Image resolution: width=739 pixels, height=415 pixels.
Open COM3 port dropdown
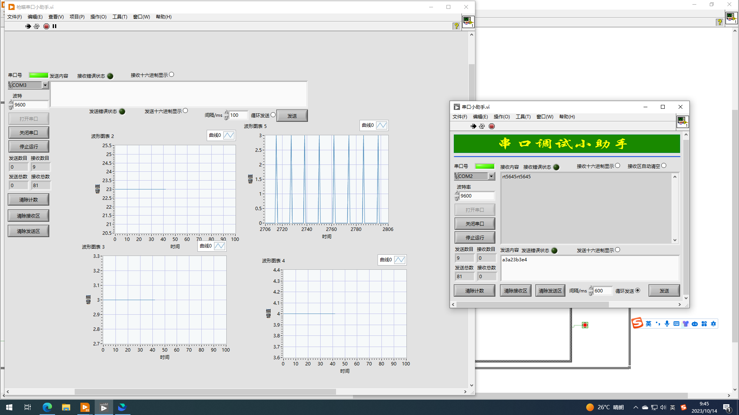[x=45, y=85]
